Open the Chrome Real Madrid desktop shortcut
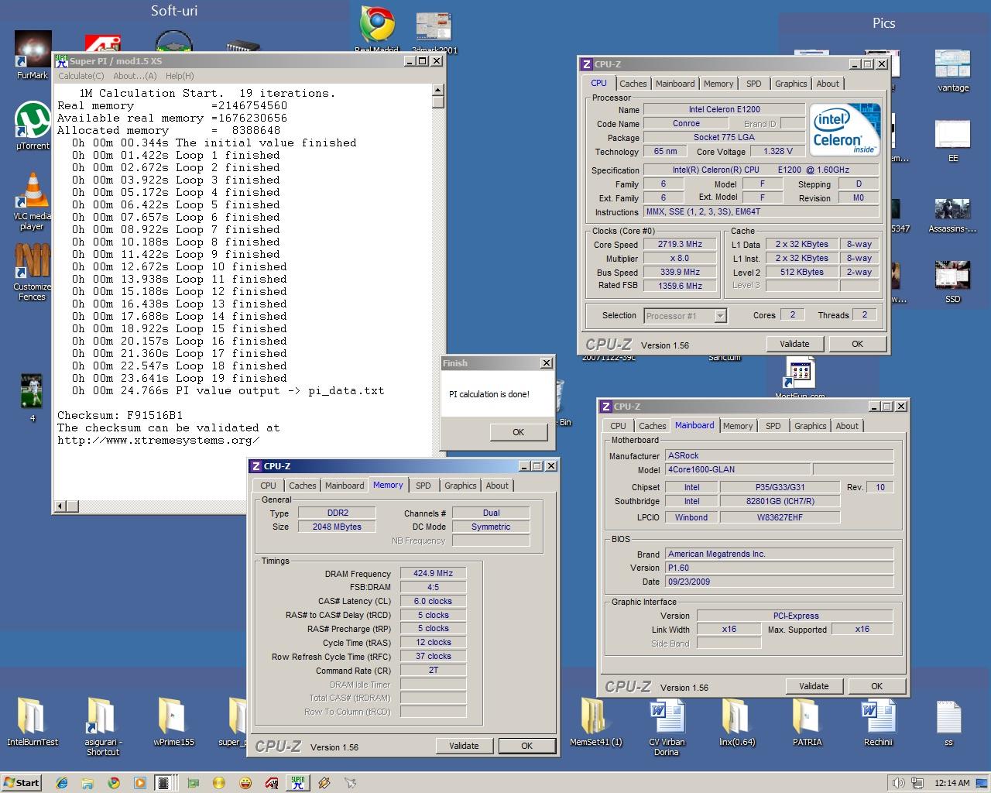The height and width of the screenshot is (793, 991). click(376, 29)
